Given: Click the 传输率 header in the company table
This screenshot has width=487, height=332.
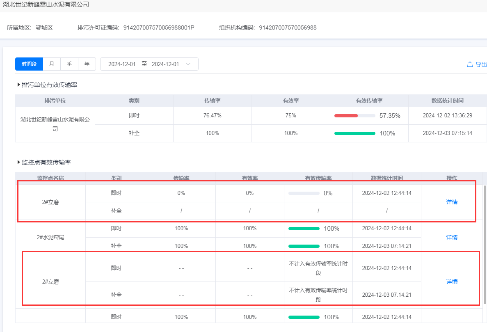Looking at the screenshot, I should coord(213,101).
